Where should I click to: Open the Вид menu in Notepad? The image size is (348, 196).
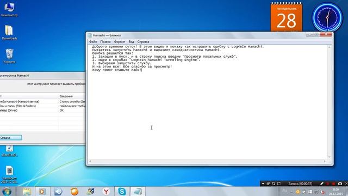(x=131, y=41)
